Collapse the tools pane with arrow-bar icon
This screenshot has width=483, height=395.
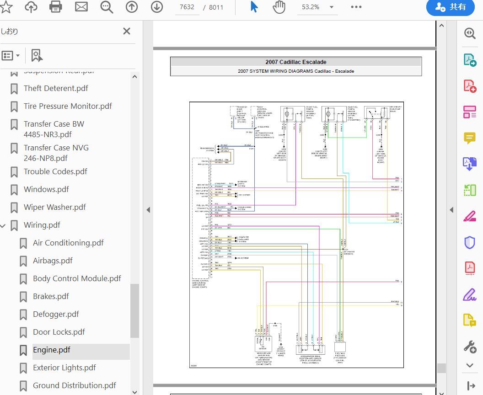coord(471,385)
